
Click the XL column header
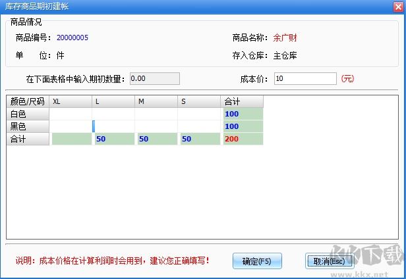click(x=71, y=101)
